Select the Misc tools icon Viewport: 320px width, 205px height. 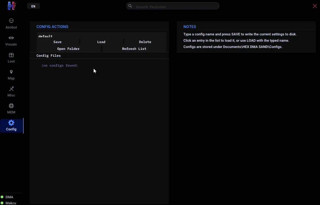[x=11, y=89]
